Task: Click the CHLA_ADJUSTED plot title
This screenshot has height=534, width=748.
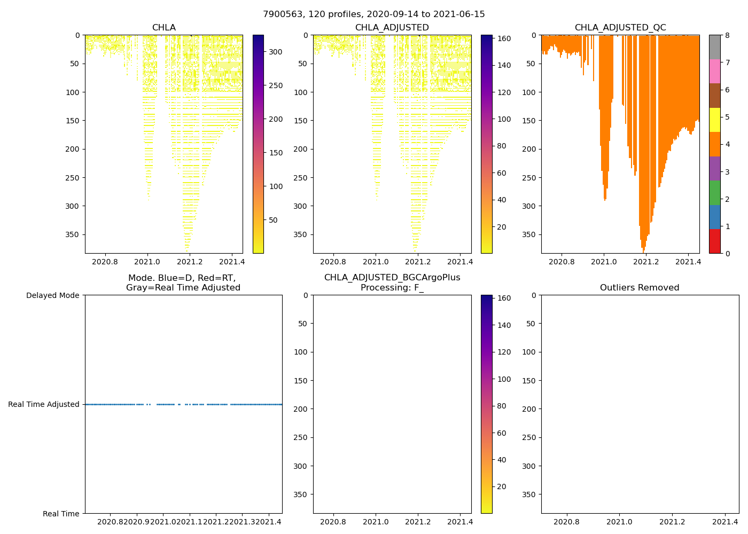Action: click(392, 28)
